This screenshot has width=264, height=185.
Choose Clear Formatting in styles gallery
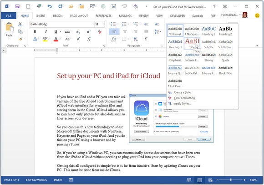(x=184, y=98)
